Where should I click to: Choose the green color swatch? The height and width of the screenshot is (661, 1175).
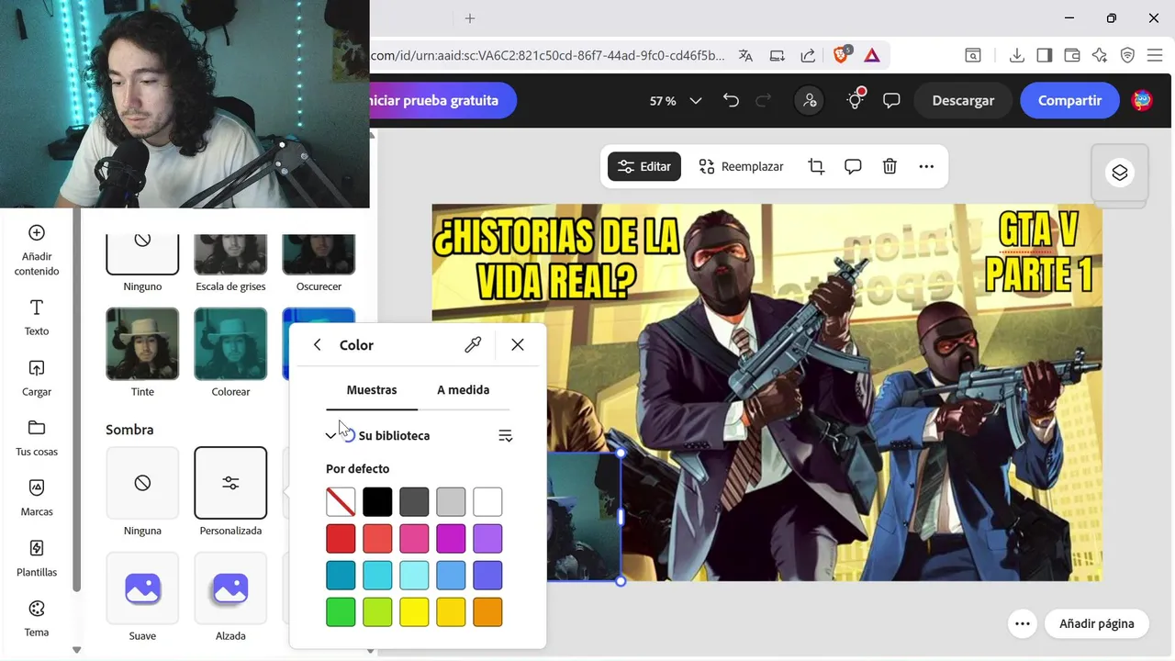coord(341,612)
